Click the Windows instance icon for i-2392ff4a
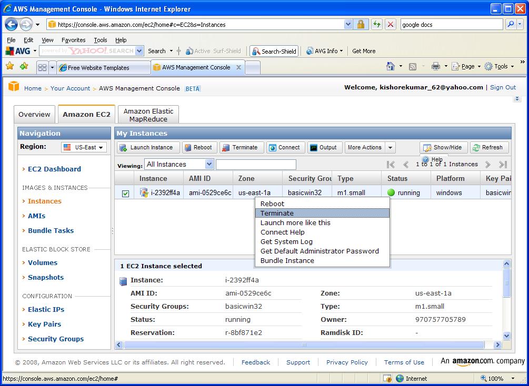Image resolution: width=529 pixels, height=386 pixels. (144, 193)
